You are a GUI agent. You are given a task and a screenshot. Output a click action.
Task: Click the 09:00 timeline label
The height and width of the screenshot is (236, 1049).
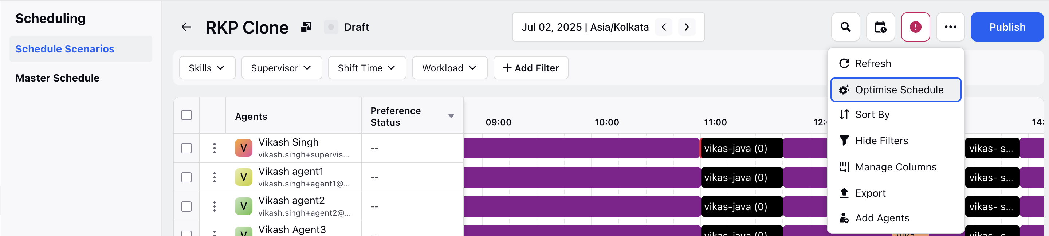click(498, 122)
